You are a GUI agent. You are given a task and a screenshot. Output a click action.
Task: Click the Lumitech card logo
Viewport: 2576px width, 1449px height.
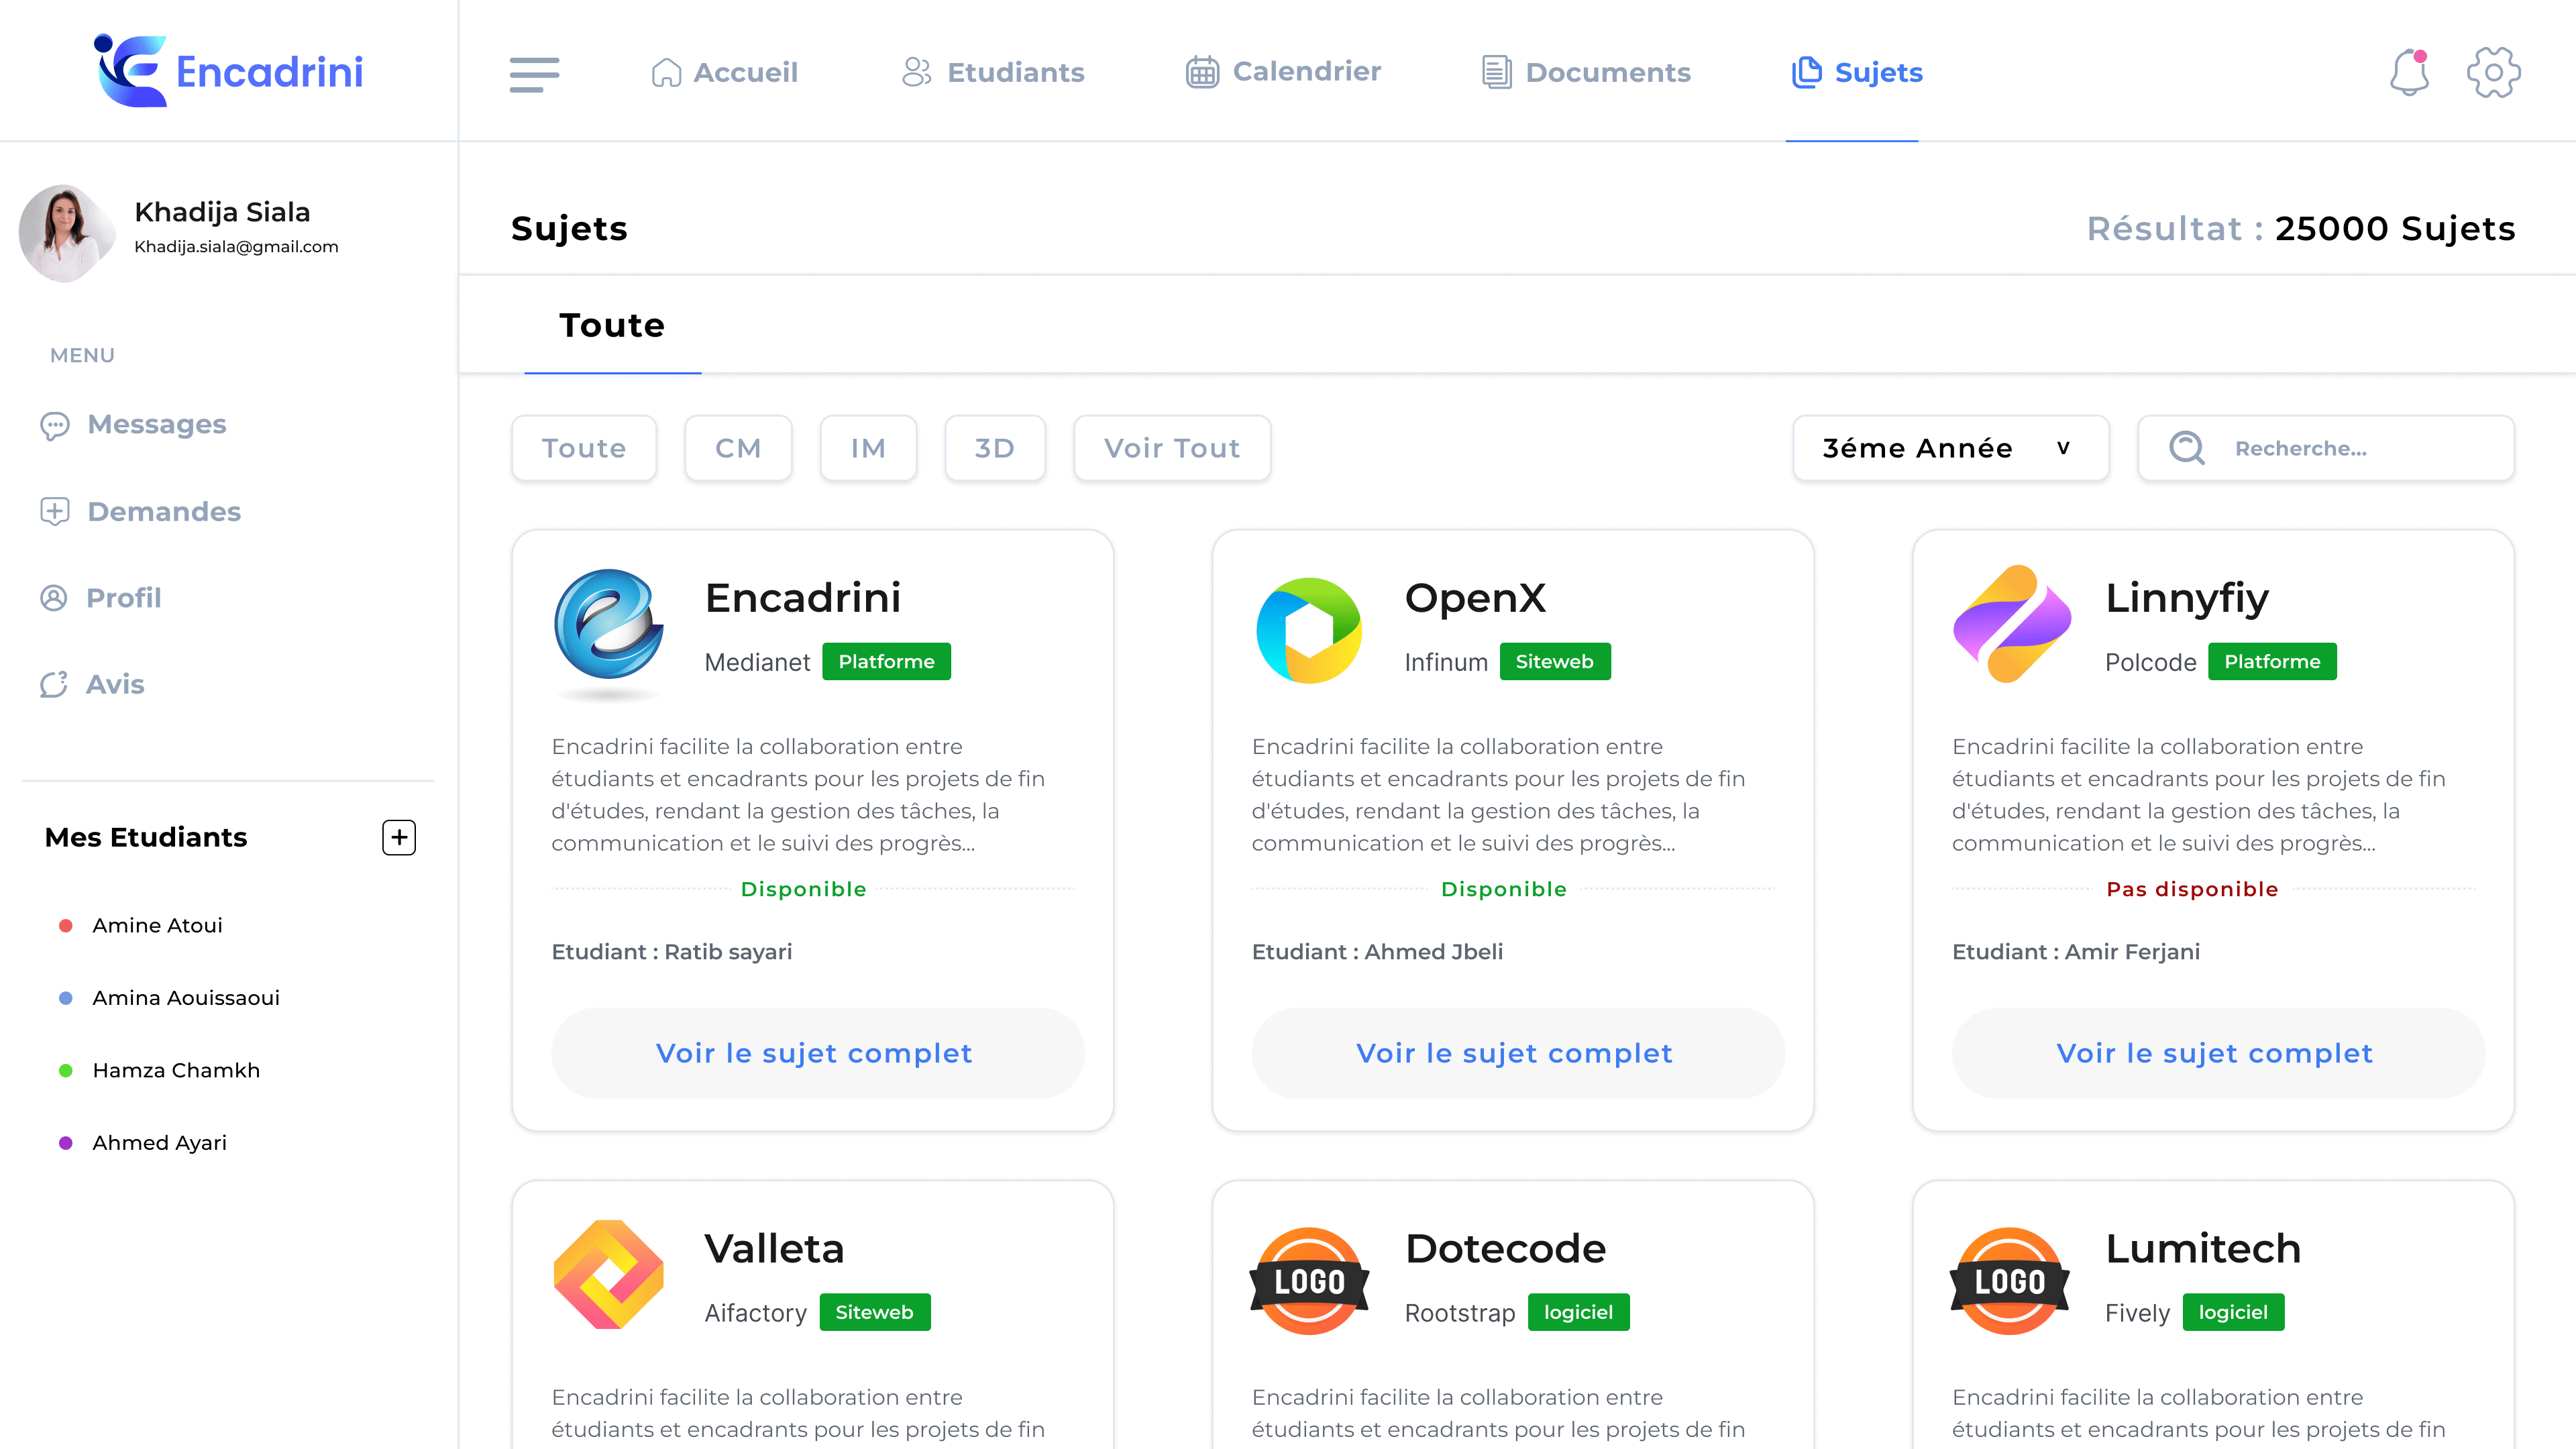pyautogui.click(x=2009, y=1280)
